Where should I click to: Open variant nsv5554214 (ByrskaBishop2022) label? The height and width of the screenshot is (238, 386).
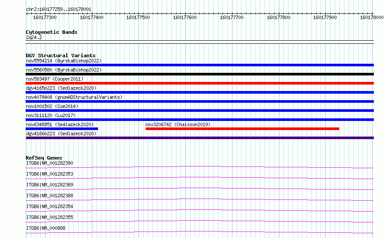click(x=64, y=61)
